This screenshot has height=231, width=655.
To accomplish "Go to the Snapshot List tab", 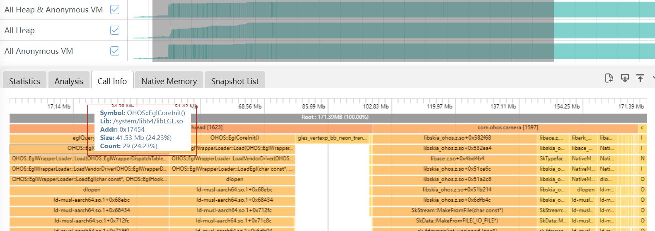I will [234, 81].
